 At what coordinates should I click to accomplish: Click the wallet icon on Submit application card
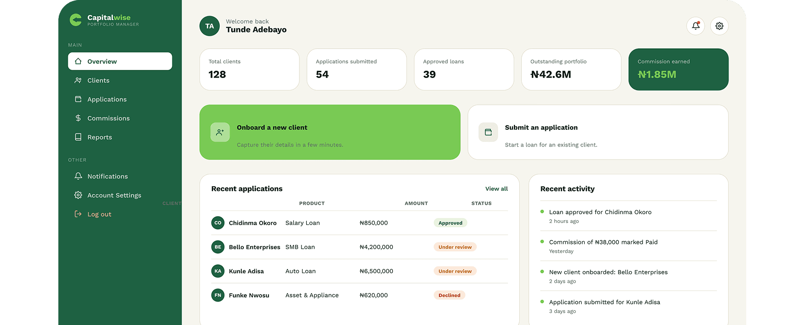click(x=488, y=132)
